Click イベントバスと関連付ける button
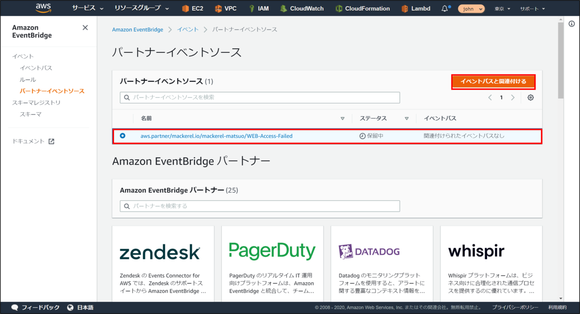 pos(493,81)
